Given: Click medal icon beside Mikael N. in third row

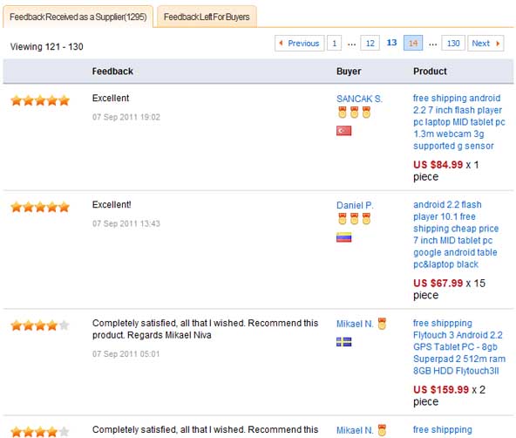Looking at the screenshot, I should 382,324.
